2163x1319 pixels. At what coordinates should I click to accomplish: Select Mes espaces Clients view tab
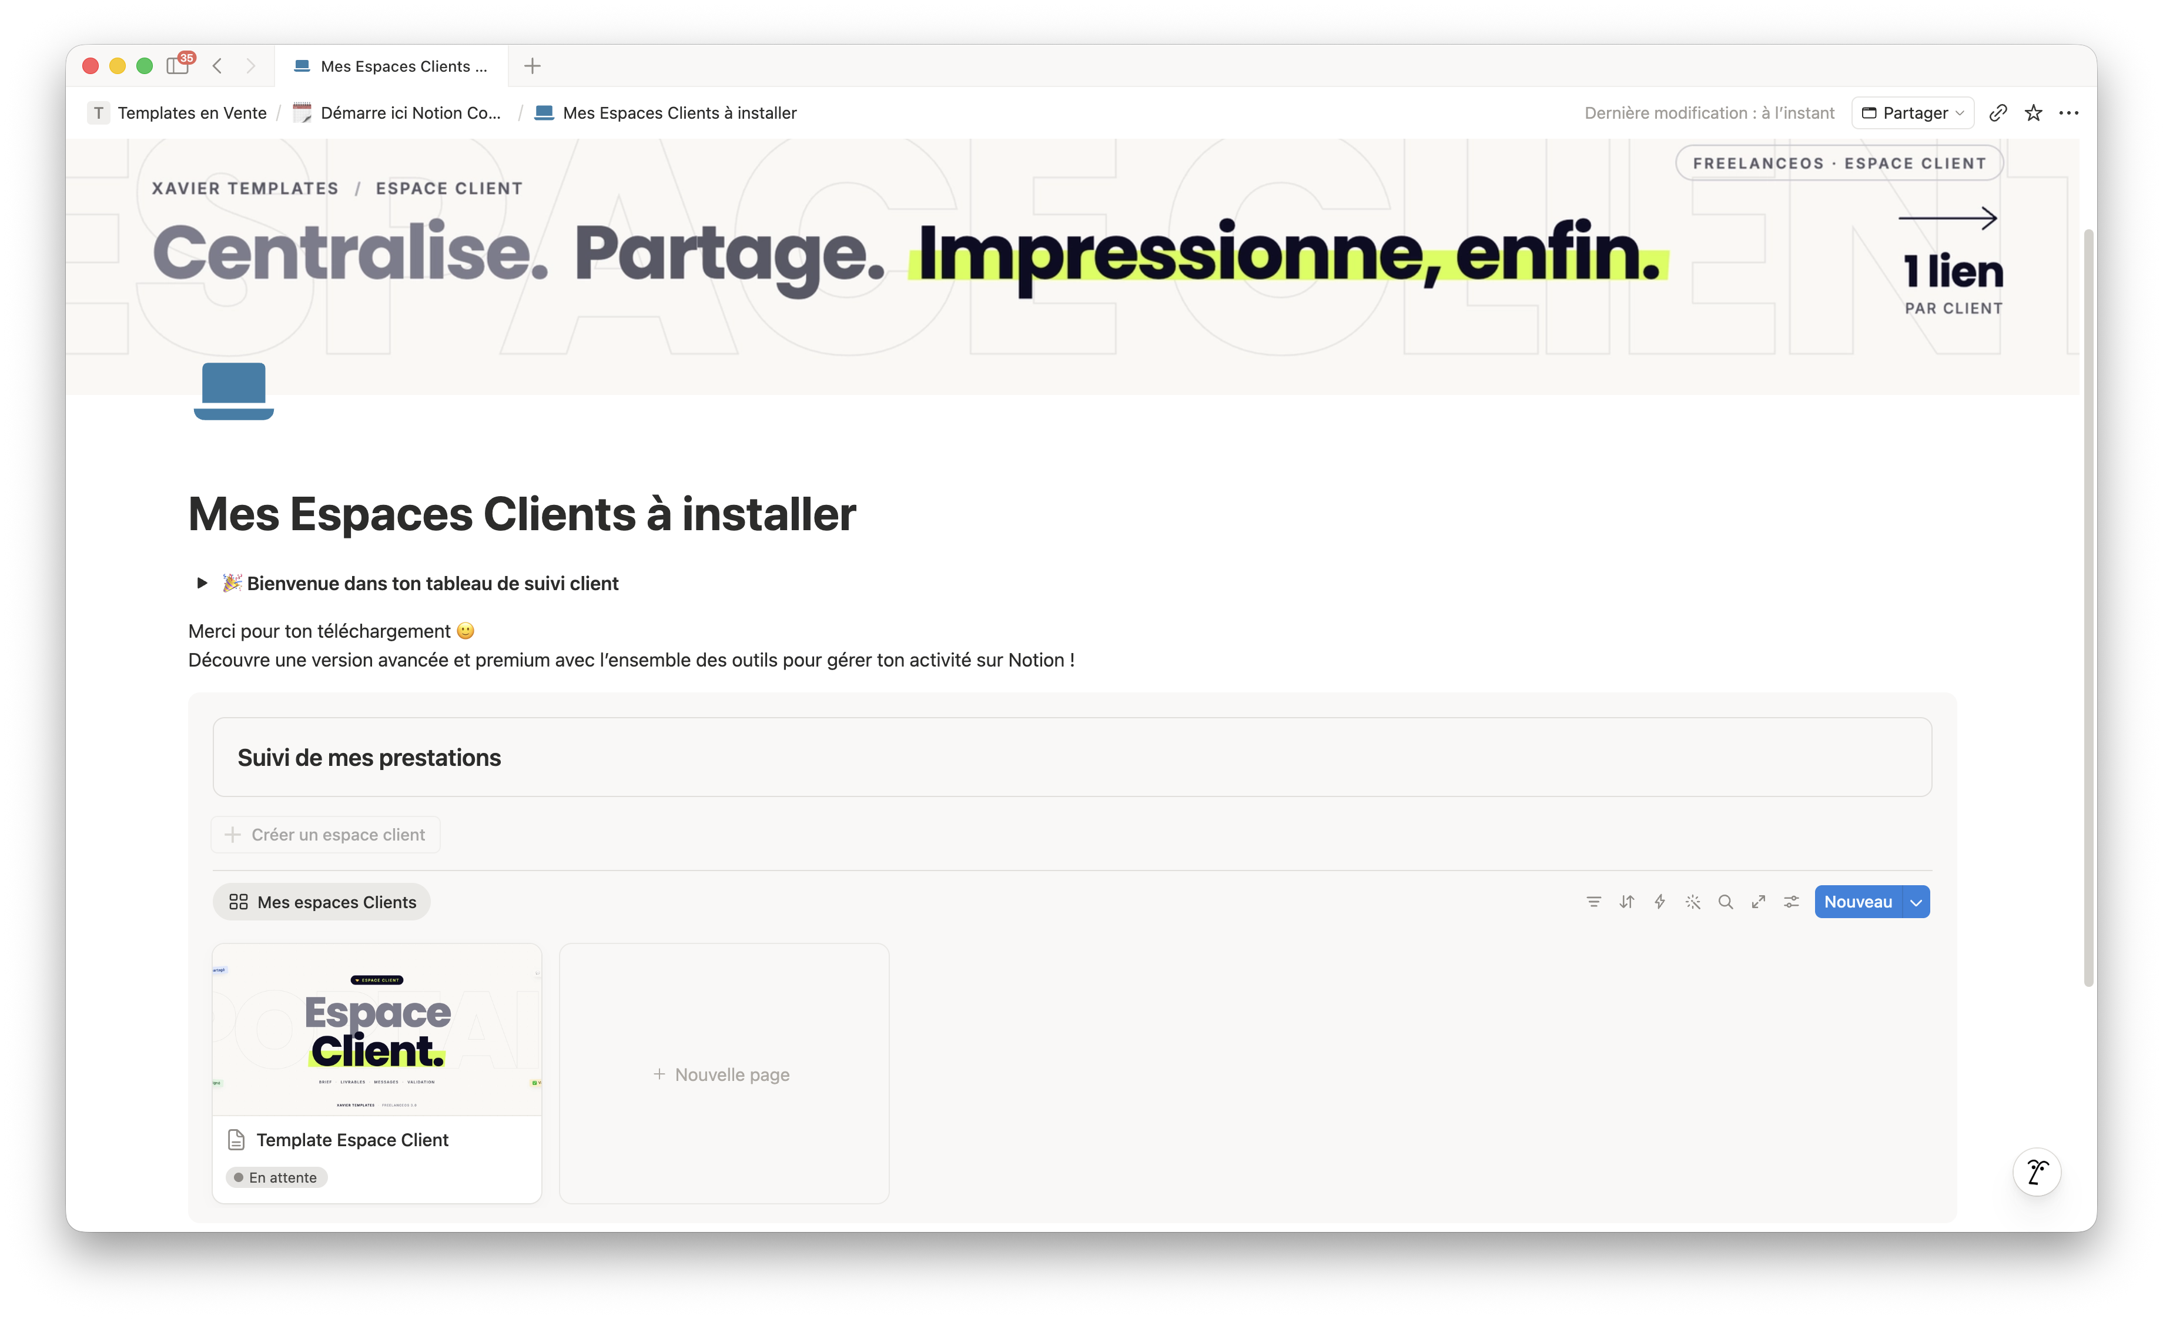point(322,902)
